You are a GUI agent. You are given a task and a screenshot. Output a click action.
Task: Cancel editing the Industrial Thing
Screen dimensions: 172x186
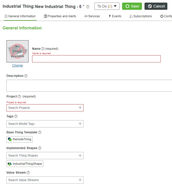(x=156, y=6)
